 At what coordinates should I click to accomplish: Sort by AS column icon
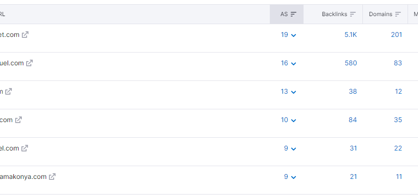(294, 14)
